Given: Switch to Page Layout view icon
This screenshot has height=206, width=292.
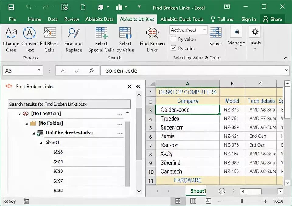Looking at the screenshot, I should pyautogui.click(x=193, y=201).
